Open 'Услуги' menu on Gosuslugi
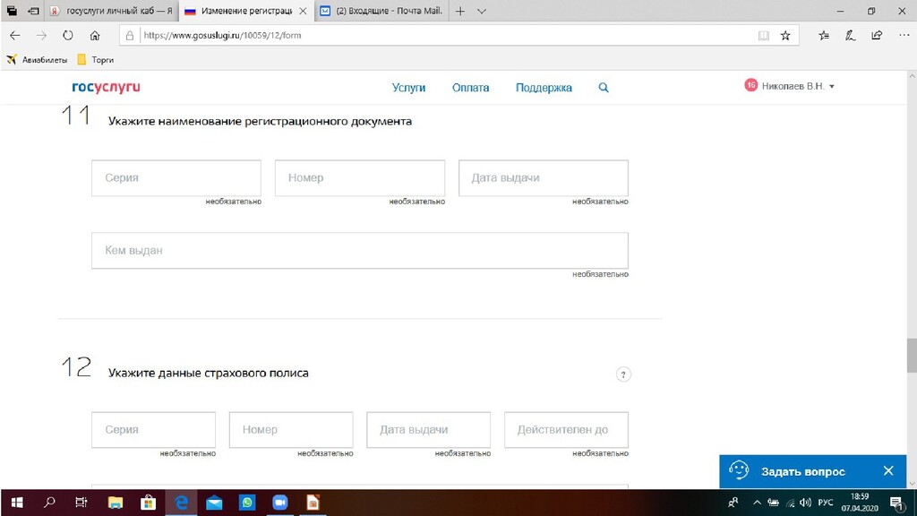 point(408,88)
